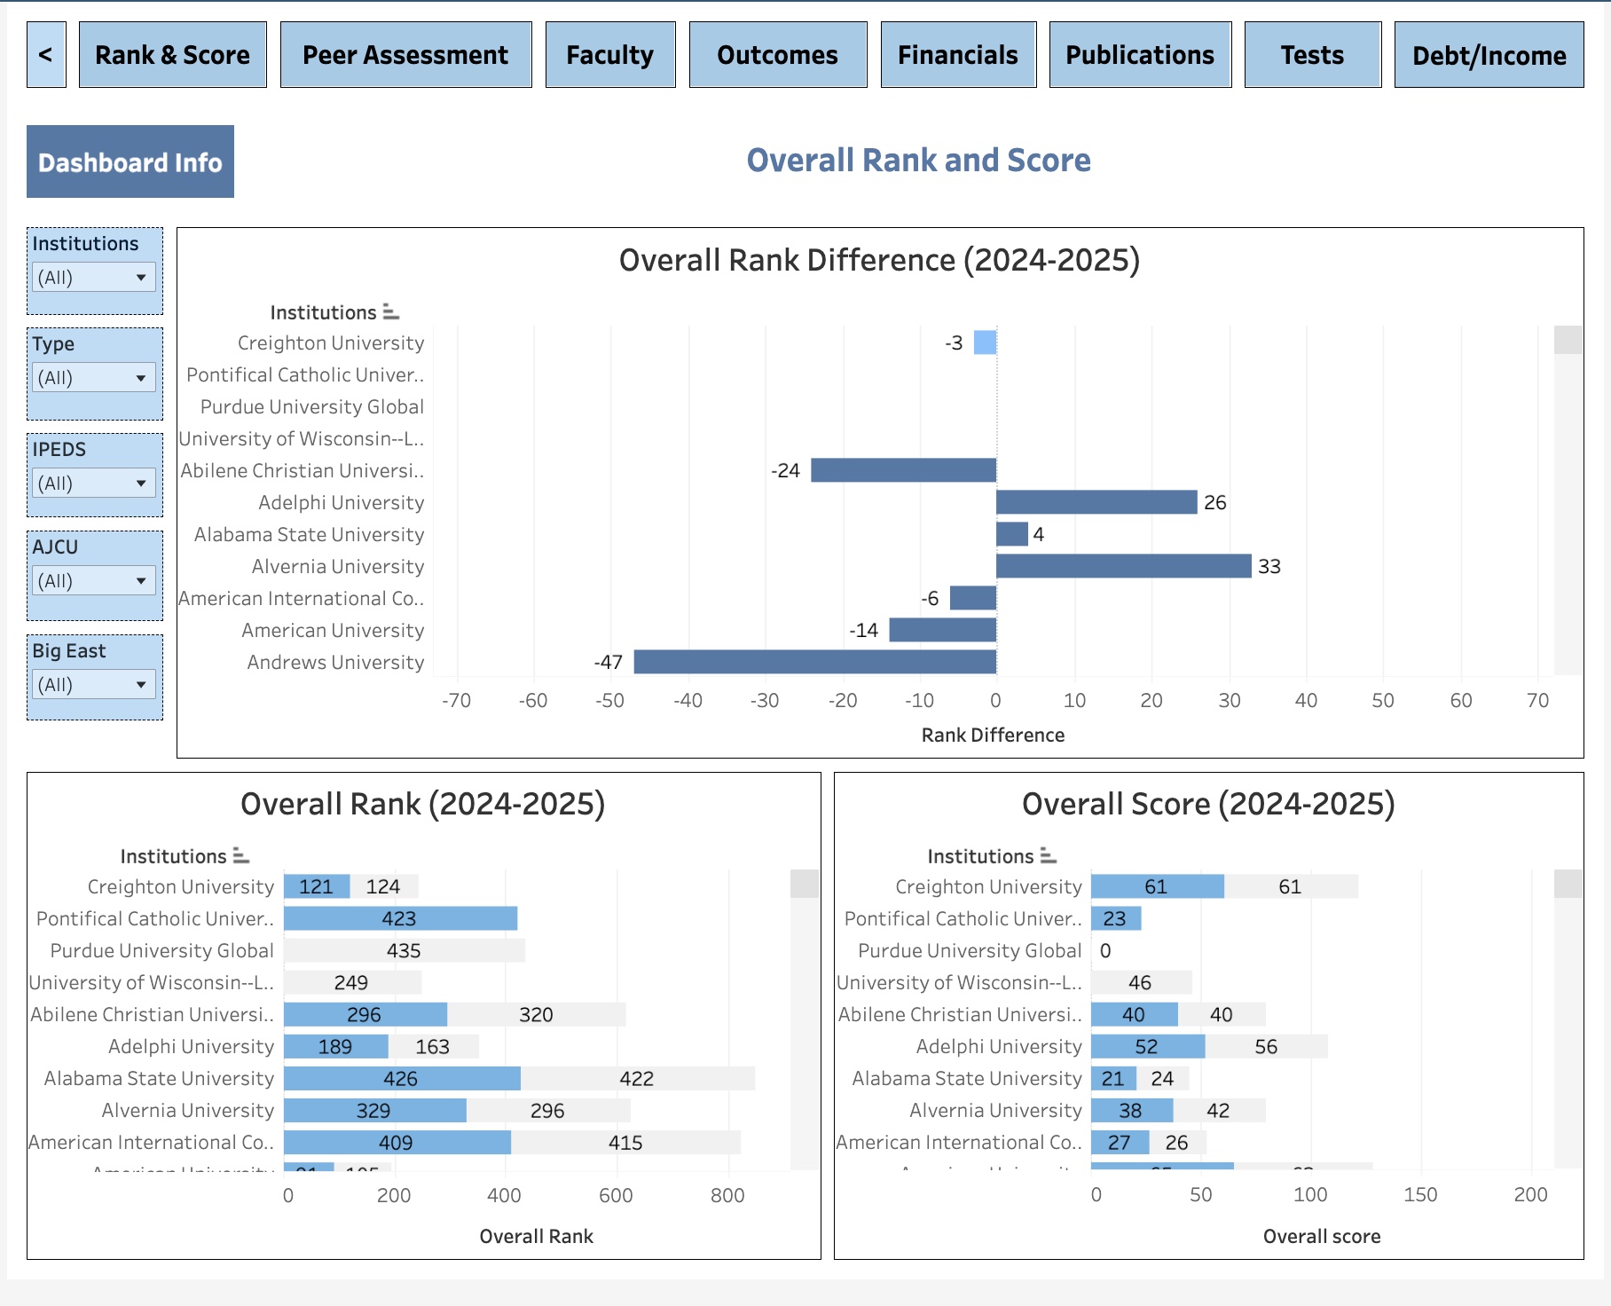Select the American International -6 bar
The height and width of the screenshot is (1306, 1611).
973,598
